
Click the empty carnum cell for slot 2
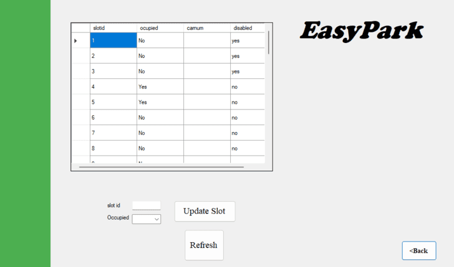tap(206, 56)
